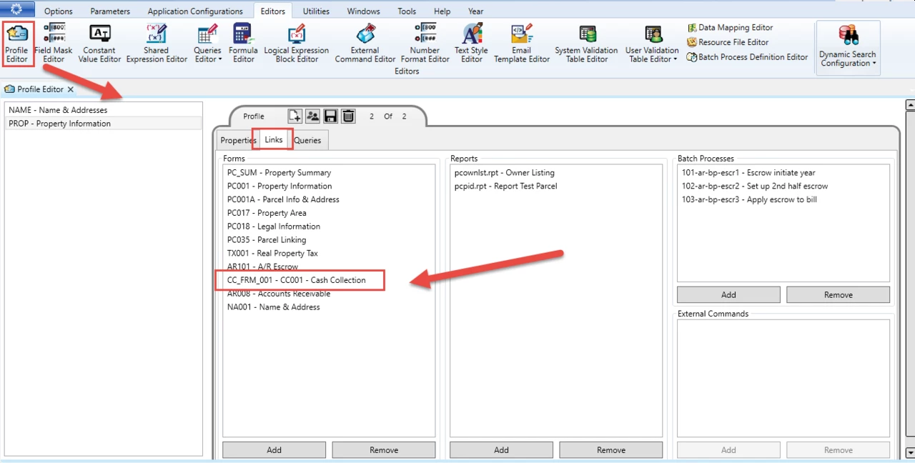This screenshot has width=915, height=463.
Task: Close the Profile Editor document tab
Action: (71, 89)
